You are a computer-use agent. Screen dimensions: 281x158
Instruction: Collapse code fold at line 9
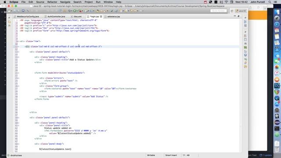18,41
